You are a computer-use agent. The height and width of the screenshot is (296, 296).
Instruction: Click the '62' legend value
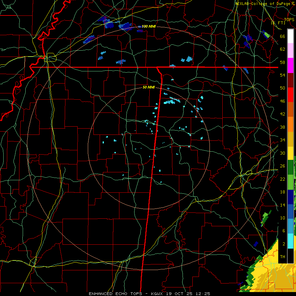[283, 49]
